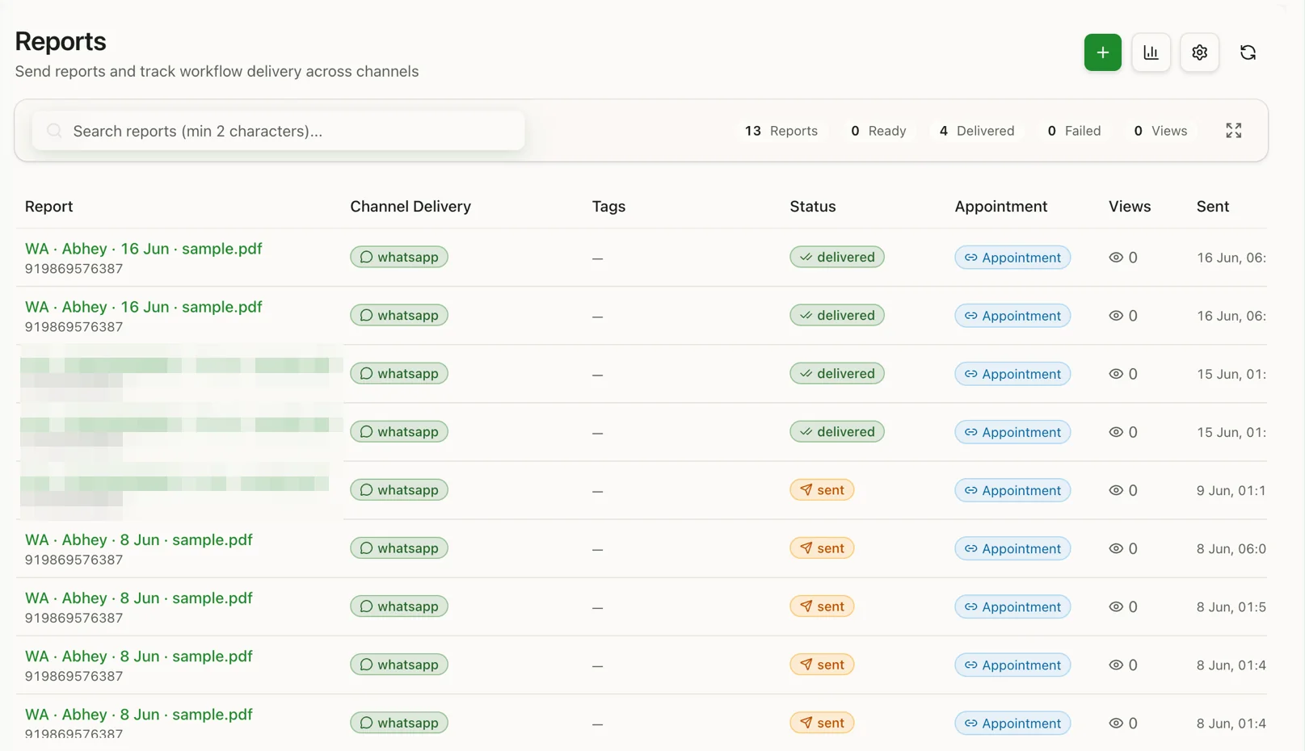Image resolution: width=1305 pixels, height=751 pixels.
Task: Click Appointment link in 8 Jun, 01:5 row
Action: click(1012, 606)
